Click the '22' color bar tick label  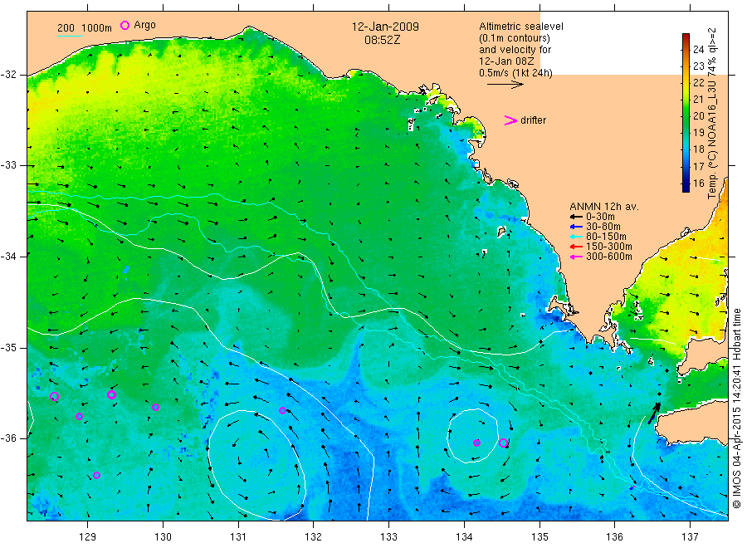coord(698,83)
